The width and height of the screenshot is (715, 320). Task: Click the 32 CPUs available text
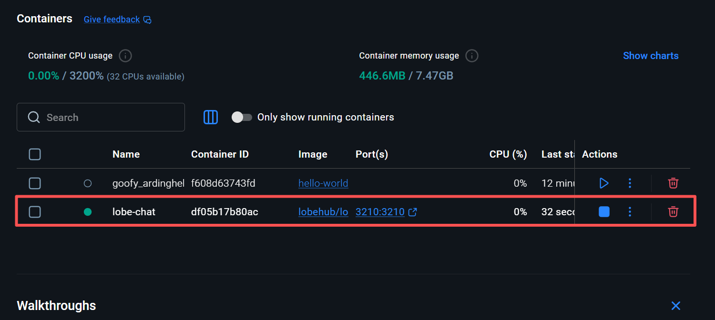click(145, 76)
